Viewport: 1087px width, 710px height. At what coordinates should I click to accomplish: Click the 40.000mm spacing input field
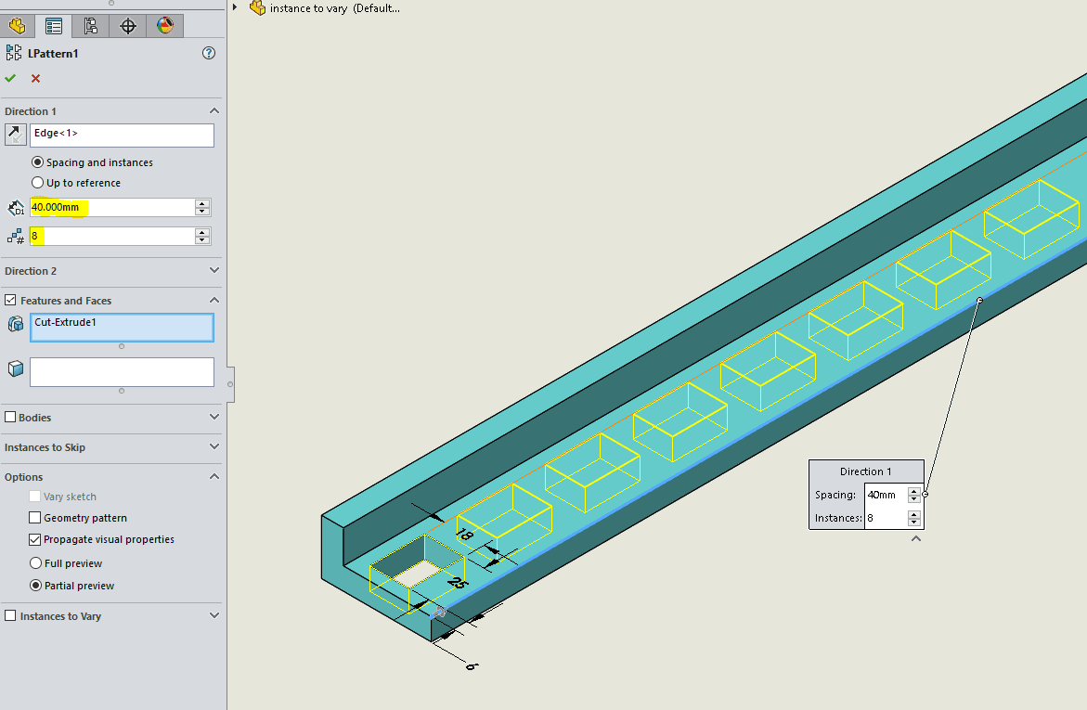[x=111, y=207]
